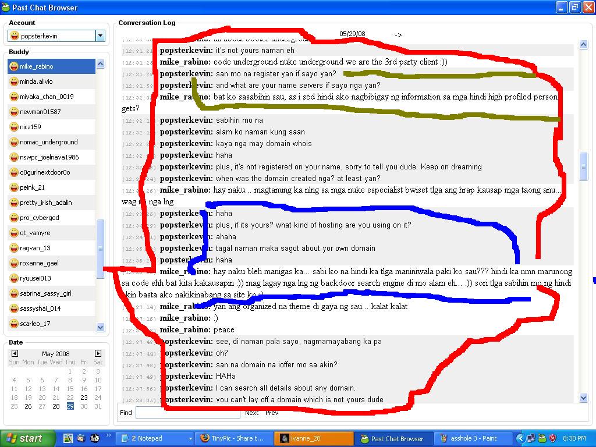Switch to TinyPic Firefox taskbar window
The image size is (596, 447).
click(234, 439)
